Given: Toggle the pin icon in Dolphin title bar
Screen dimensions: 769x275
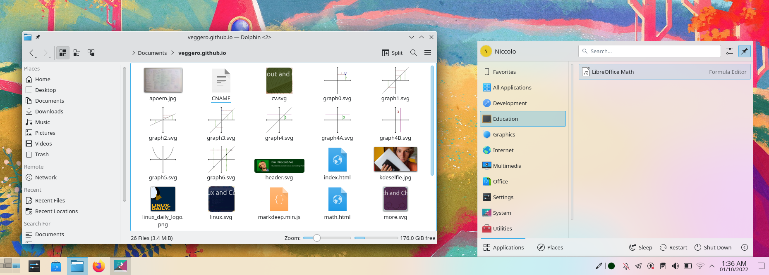Looking at the screenshot, I should point(38,37).
